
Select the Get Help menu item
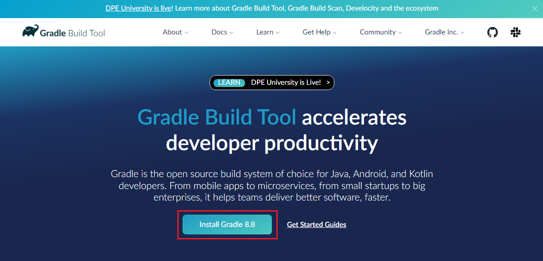[x=316, y=32]
